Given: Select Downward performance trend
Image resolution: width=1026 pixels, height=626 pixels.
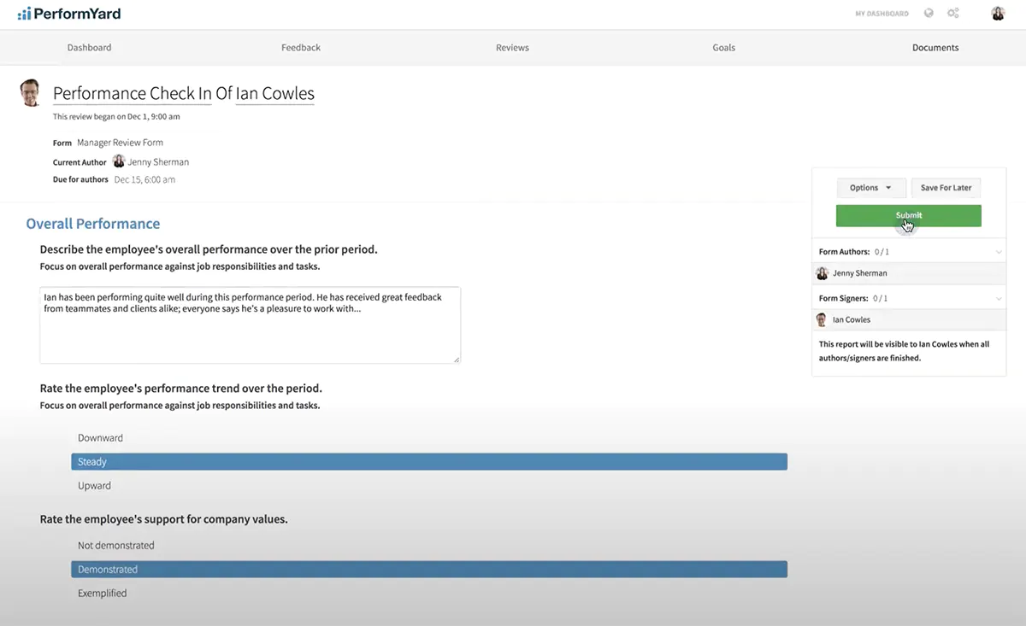Looking at the screenshot, I should pyautogui.click(x=428, y=437).
